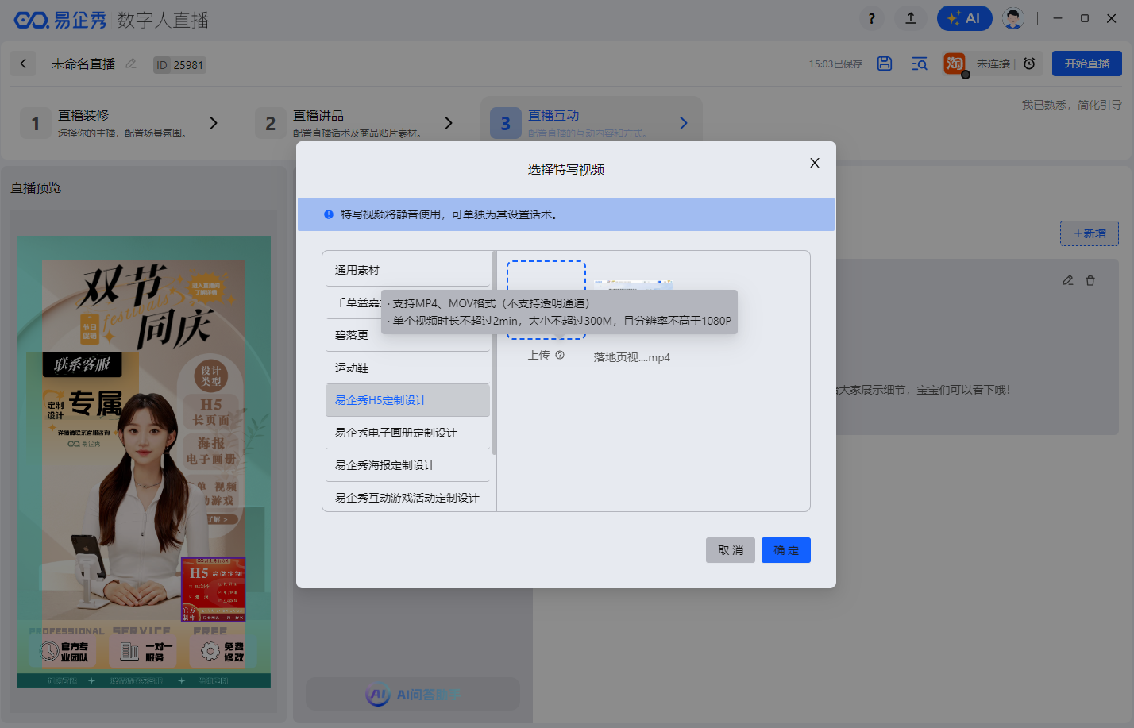The height and width of the screenshot is (728, 1134).
Task: Open the AI assistant button
Action: coord(964,18)
